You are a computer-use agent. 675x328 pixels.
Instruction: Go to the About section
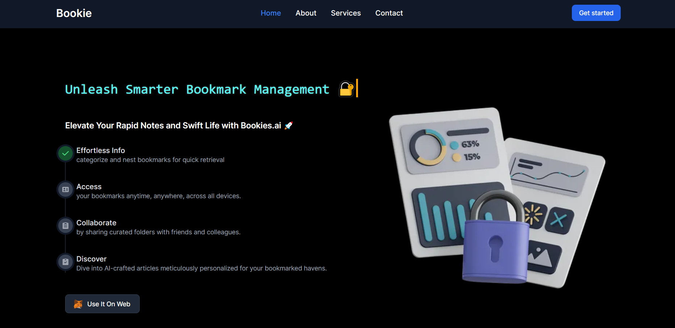pos(306,13)
